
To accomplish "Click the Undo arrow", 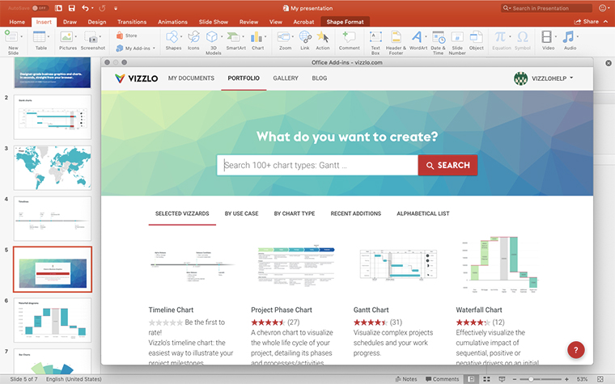I will [x=85, y=8].
